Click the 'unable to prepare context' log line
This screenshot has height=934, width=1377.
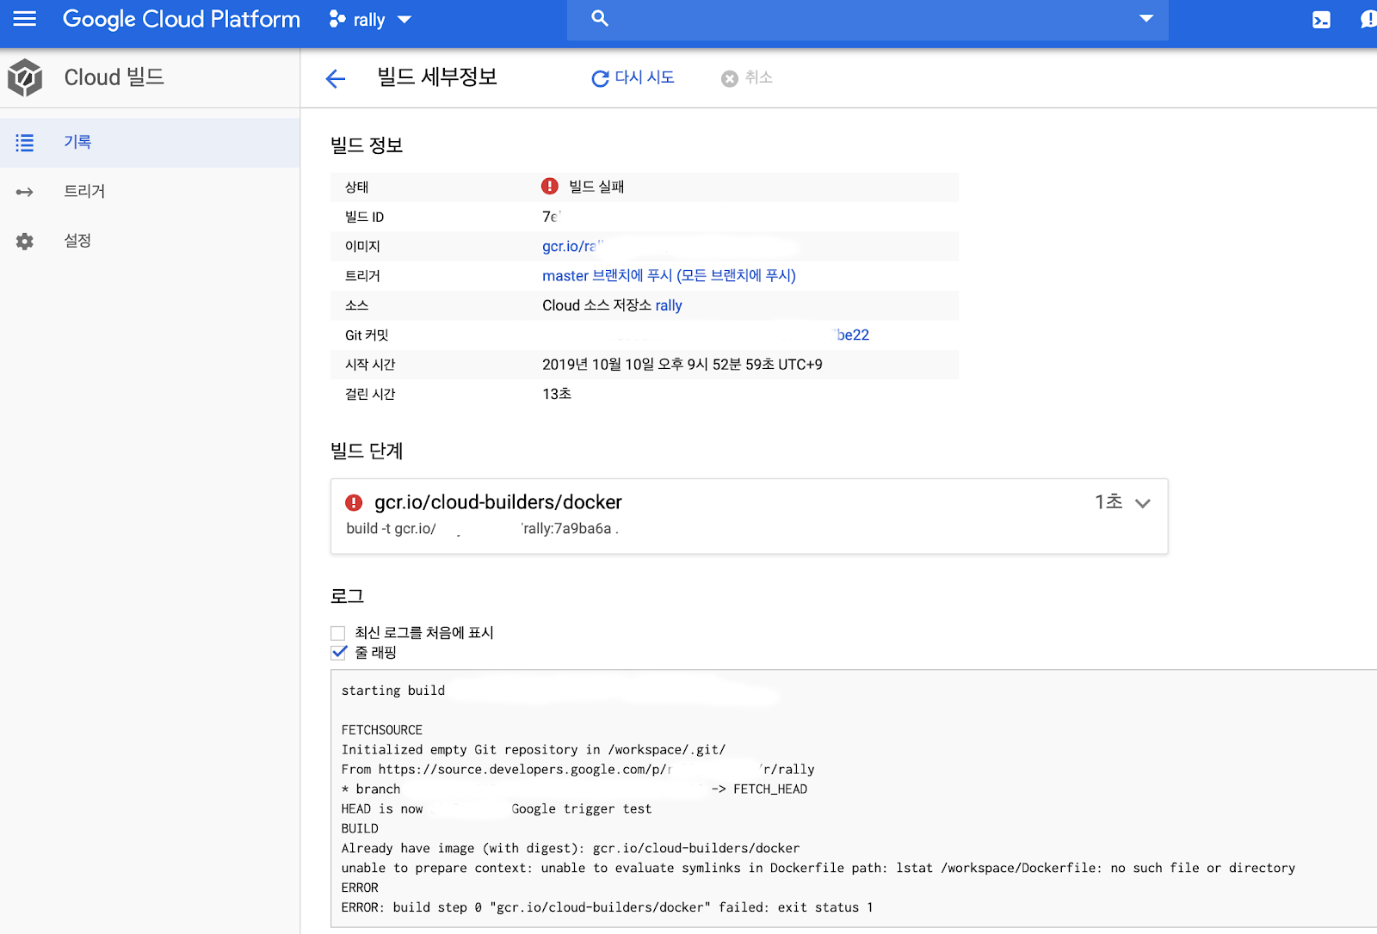[818, 868]
